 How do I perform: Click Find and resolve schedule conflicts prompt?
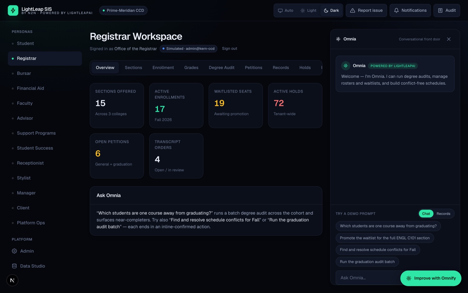tap(378, 250)
